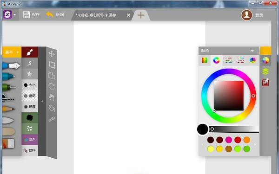This screenshot has width=279, height=174.
Task: Toggle the 防抖 stabilizer option
Action: click(x=30, y=150)
